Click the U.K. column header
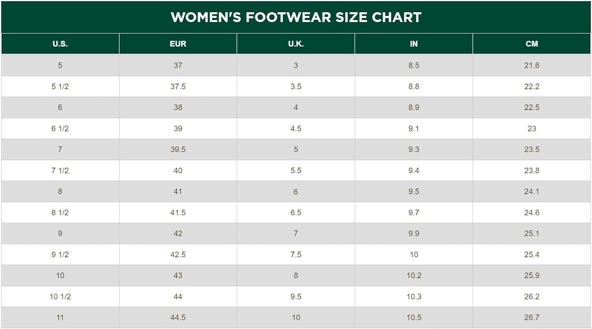The image size is (592, 329). click(x=296, y=44)
